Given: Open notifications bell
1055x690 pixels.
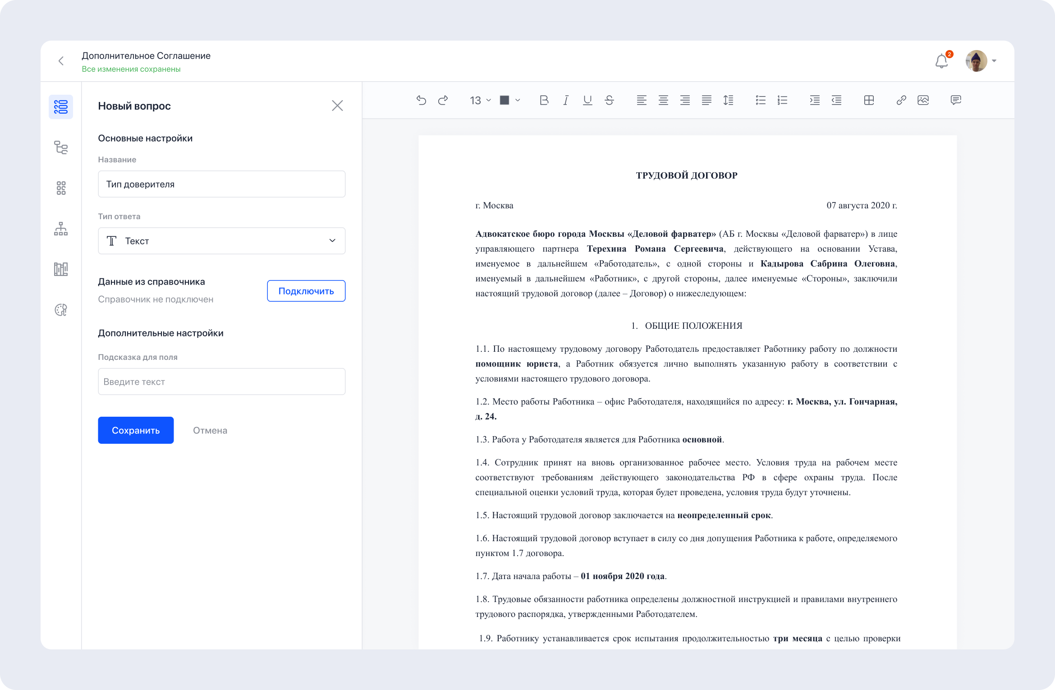Looking at the screenshot, I should tap(941, 61).
